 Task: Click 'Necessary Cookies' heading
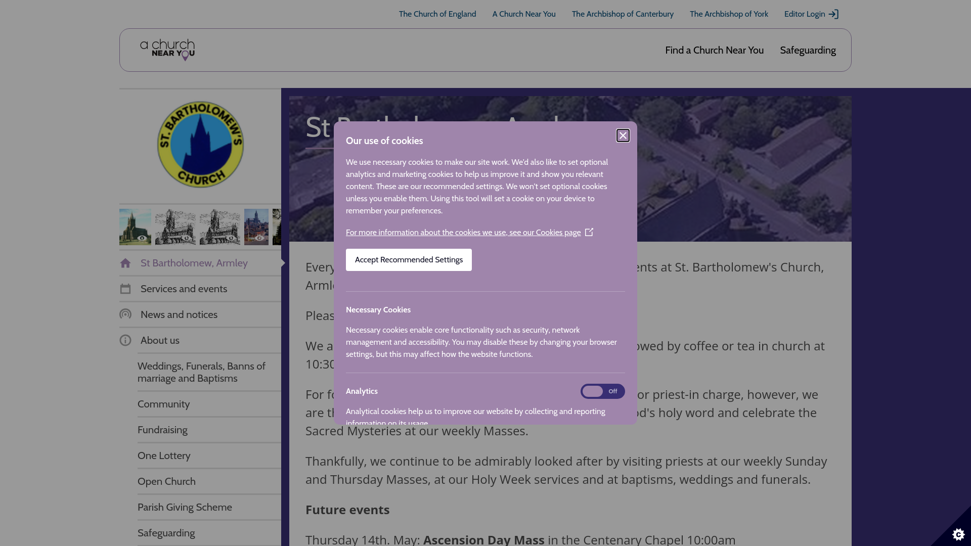pos(378,310)
